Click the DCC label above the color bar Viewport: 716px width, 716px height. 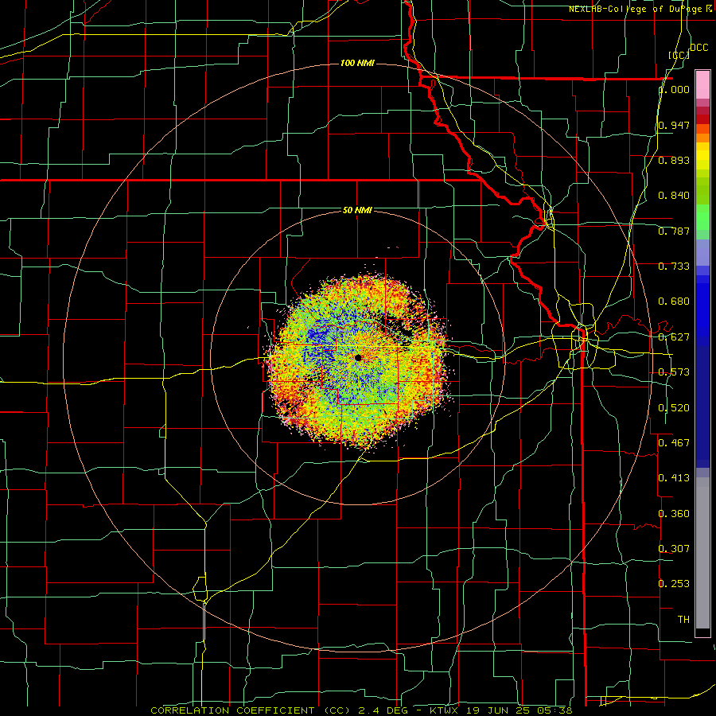[x=698, y=48]
